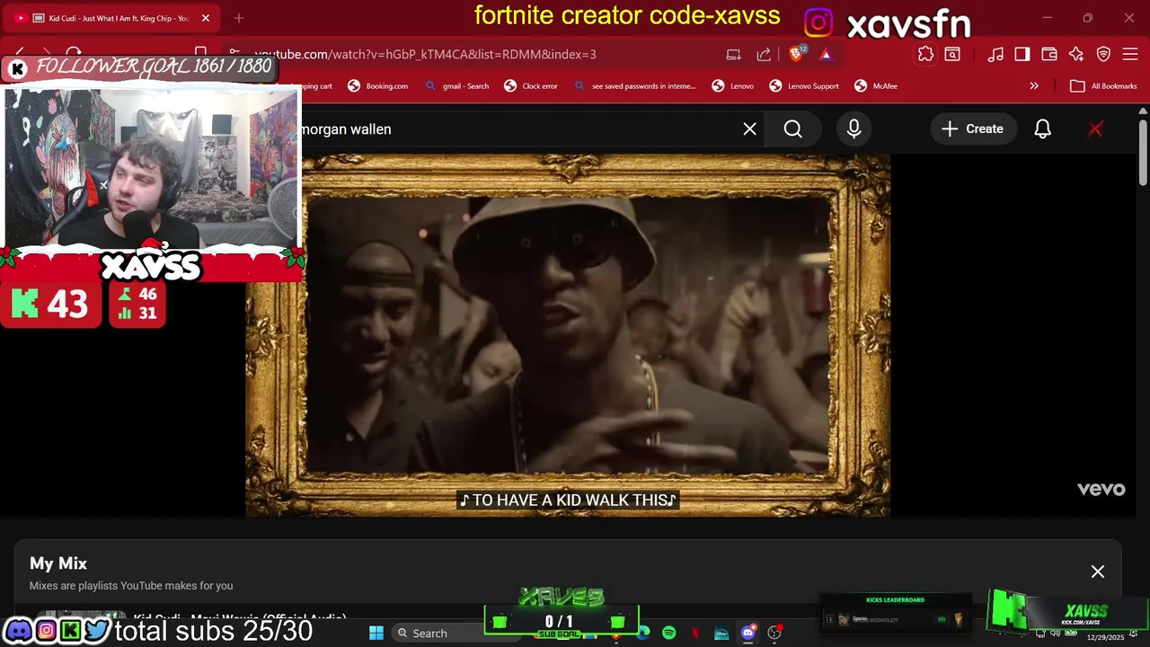Open the browser hamburger main menu
Image resolution: width=1150 pixels, height=647 pixels.
1131,54
